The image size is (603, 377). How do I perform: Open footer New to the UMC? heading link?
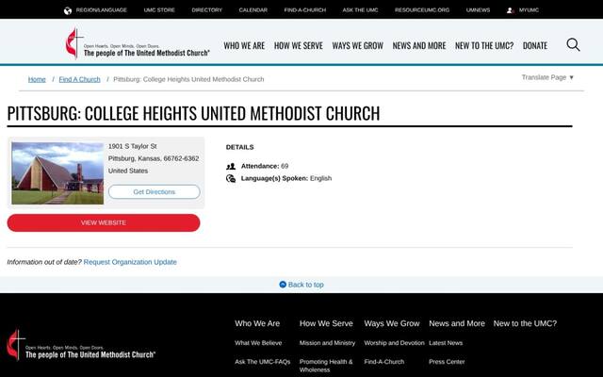[x=525, y=323]
